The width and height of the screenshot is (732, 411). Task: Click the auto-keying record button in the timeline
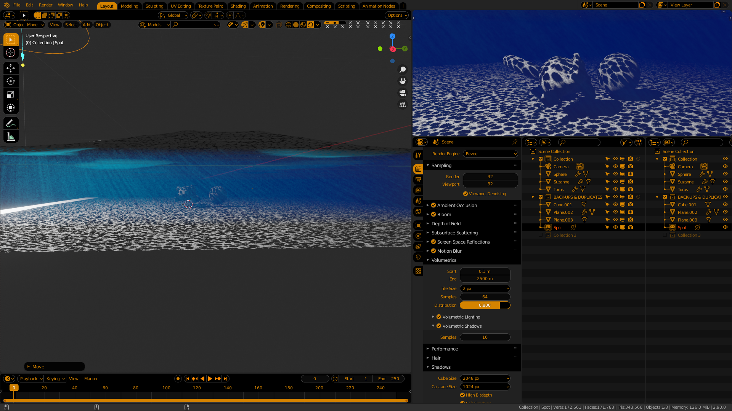(178, 379)
